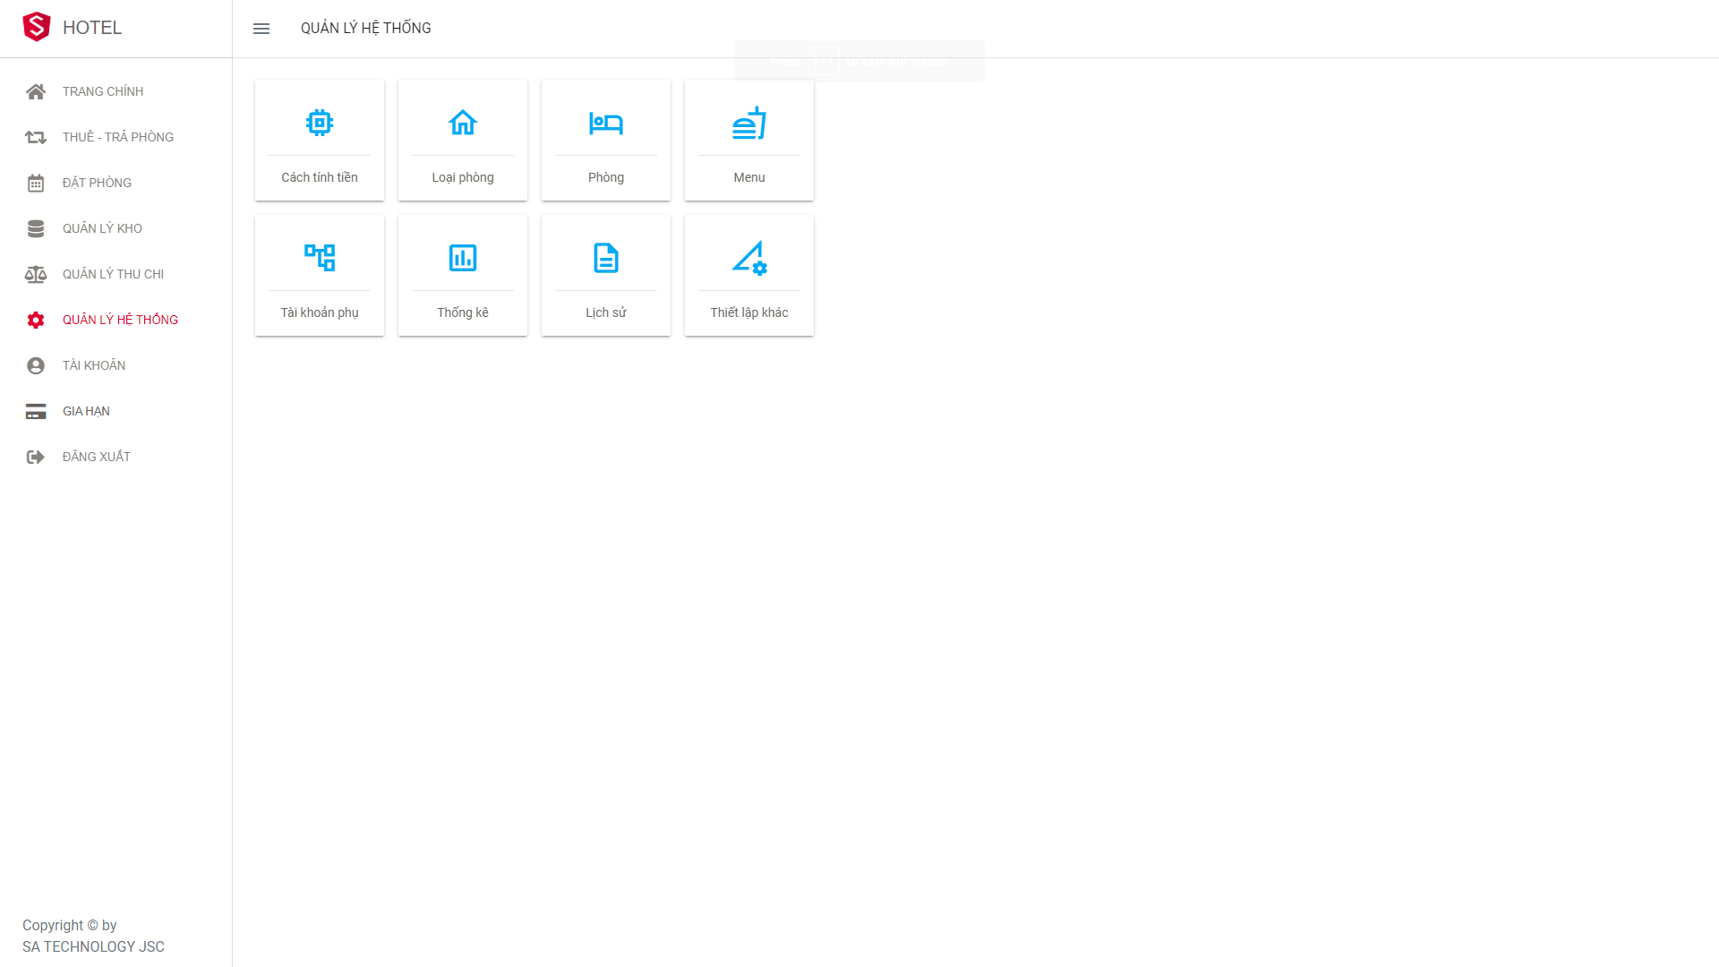
Task: Open Thuê - Trả Phòng sidebar item
Action: tap(117, 137)
